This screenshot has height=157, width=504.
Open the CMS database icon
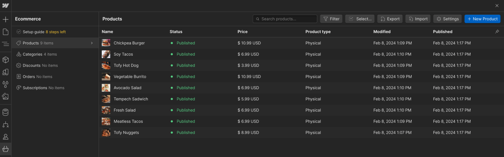[x=5, y=112]
